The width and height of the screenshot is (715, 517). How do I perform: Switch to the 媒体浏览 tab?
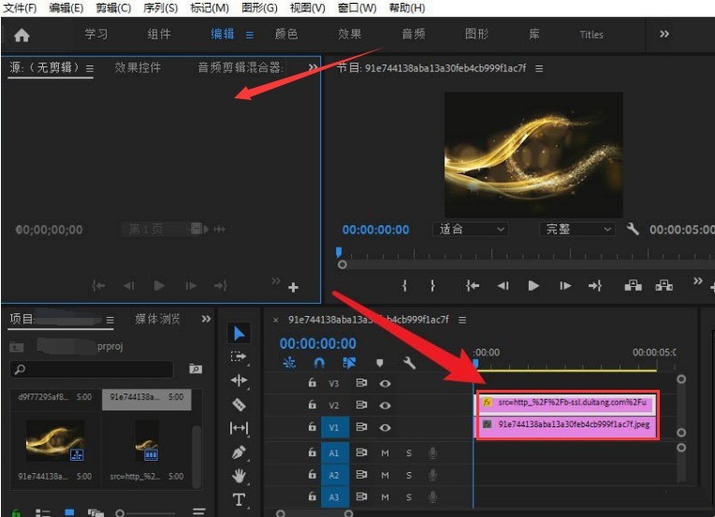157,320
